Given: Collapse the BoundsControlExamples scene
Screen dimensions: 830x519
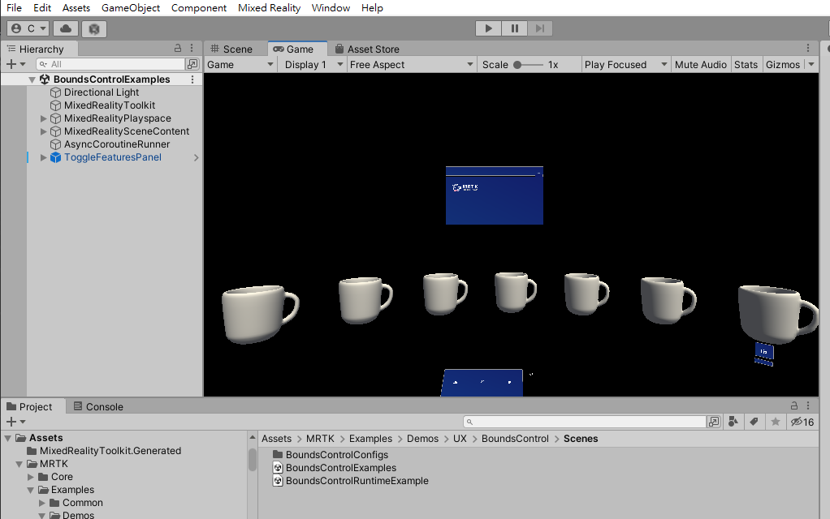Looking at the screenshot, I should [x=32, y=79].
